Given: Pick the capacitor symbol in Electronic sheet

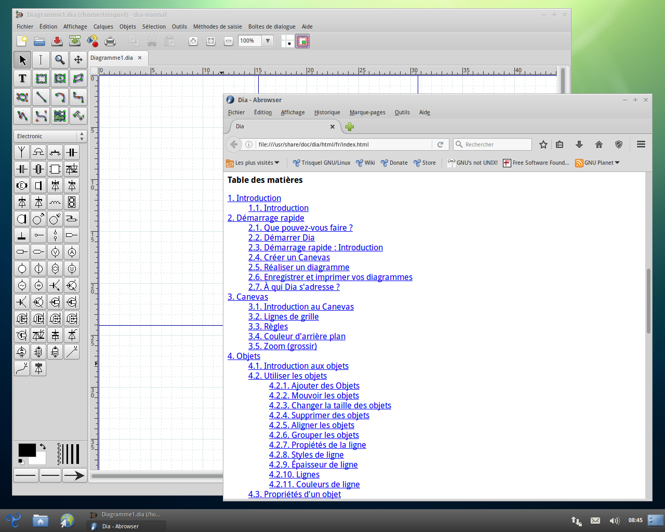Looking at the screenshot, I should pos(72,152).
